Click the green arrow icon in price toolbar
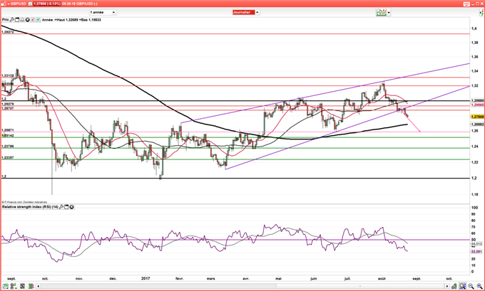The height and width of the screenshot is (291, 485). (x=38, y=20)
